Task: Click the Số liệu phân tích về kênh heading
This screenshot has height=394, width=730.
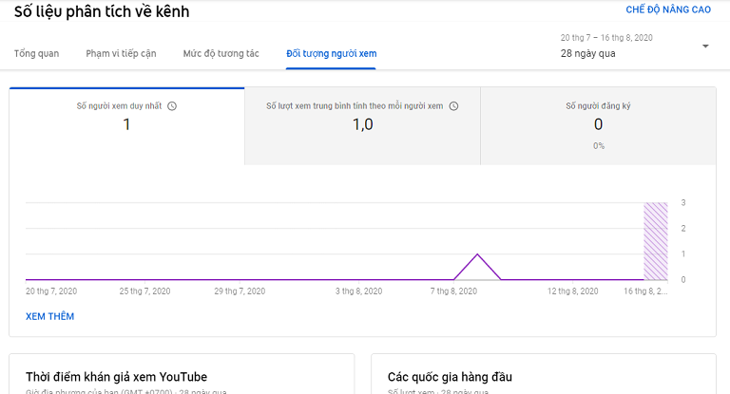Action: coord(102,11)
